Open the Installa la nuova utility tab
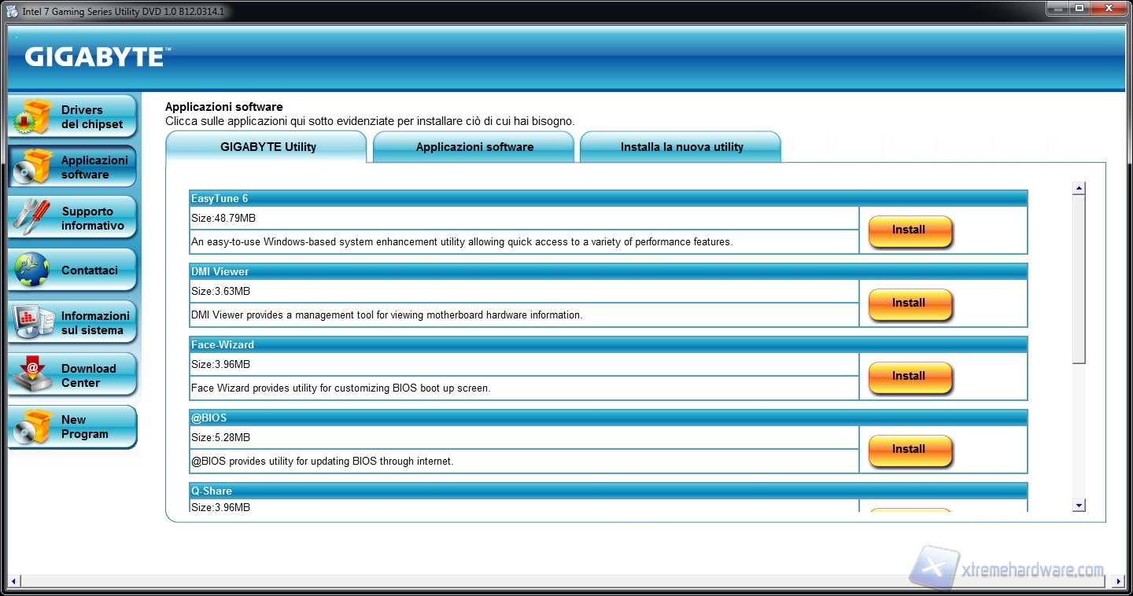This screenshot has width=1133, height=596. tap(681, 147)
